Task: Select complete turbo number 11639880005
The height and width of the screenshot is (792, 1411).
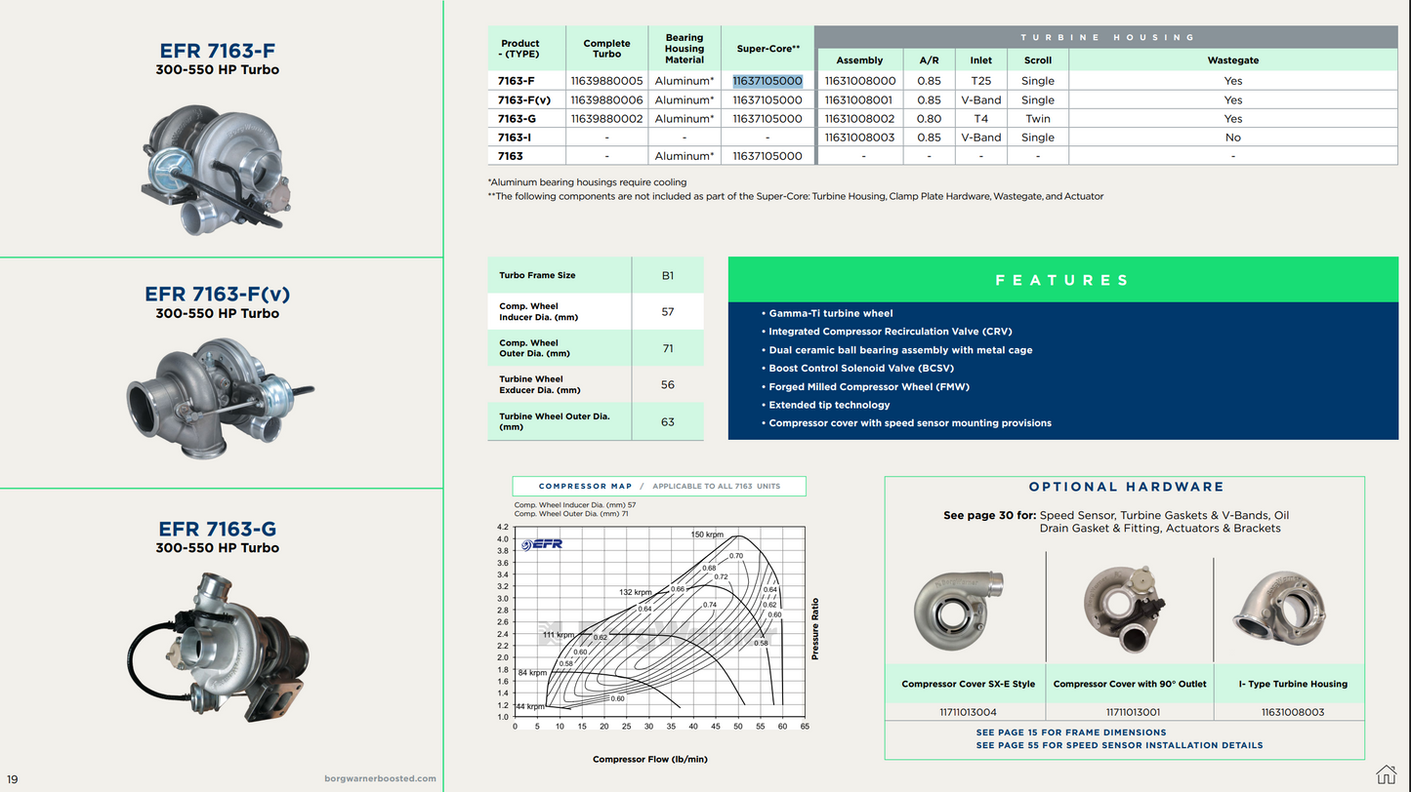Action: pos(606,81)
